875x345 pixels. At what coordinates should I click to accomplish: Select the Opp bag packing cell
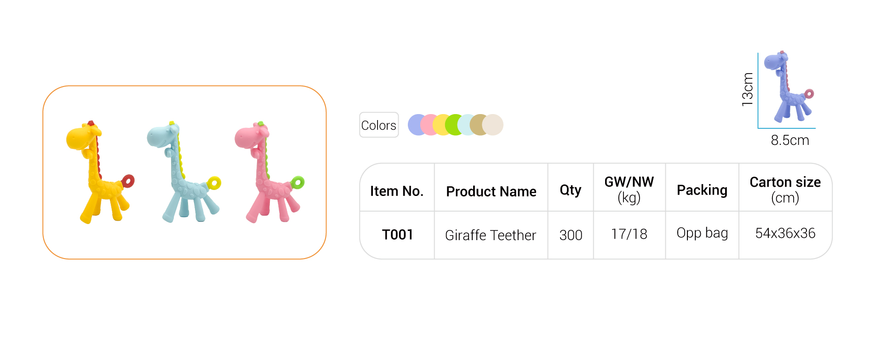[702, 233]
